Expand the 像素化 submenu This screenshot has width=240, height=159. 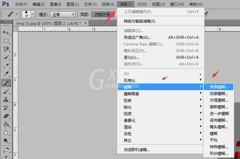click(161, 120)
